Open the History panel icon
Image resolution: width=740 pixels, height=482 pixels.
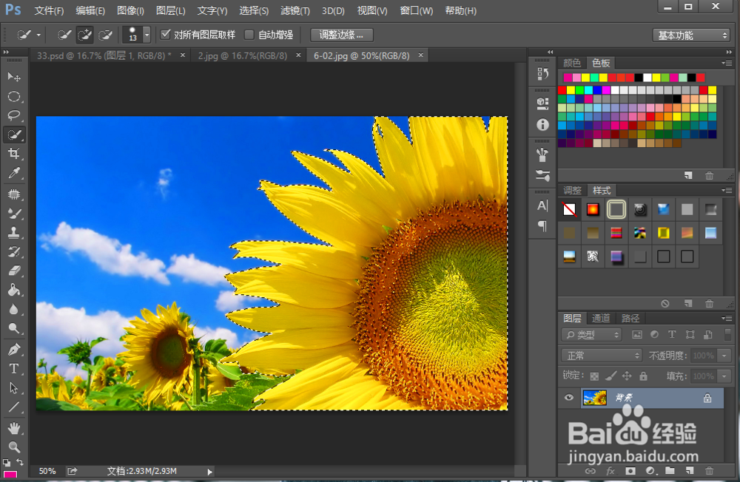[x=542, y=74]
